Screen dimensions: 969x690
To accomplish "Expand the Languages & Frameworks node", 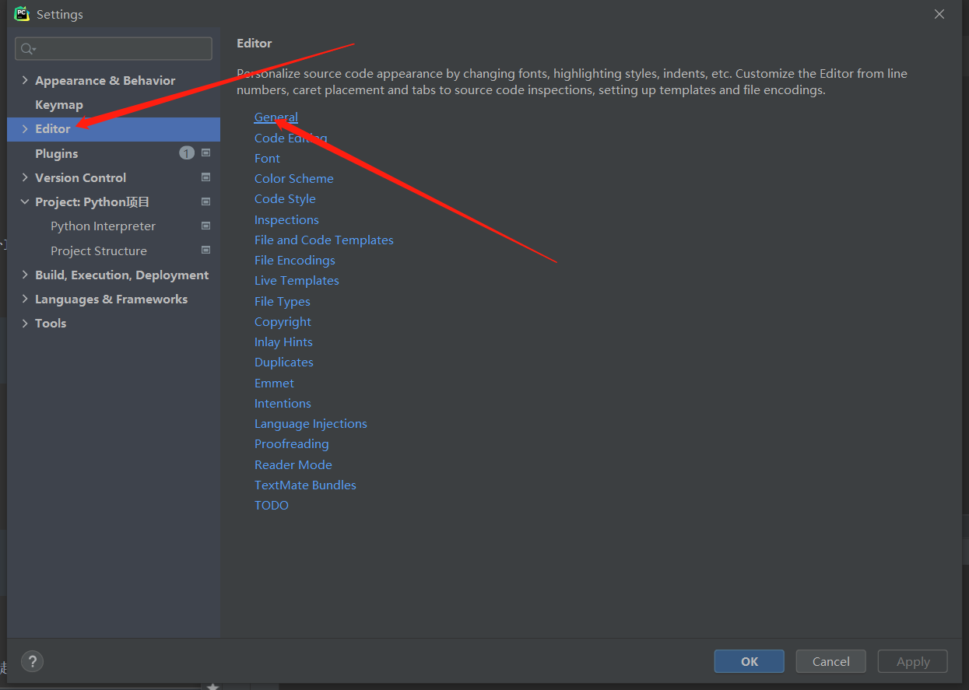I will tap(25, 299).
